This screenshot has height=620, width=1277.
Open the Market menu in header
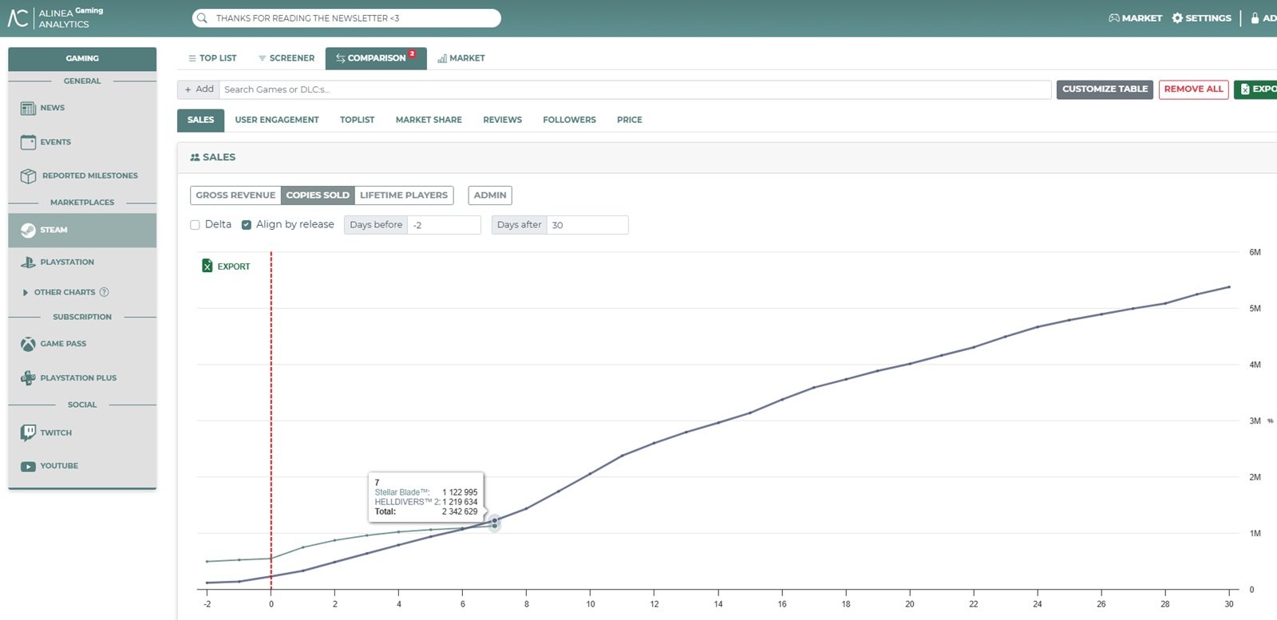pyautogui.click(x=1135, y=18)
